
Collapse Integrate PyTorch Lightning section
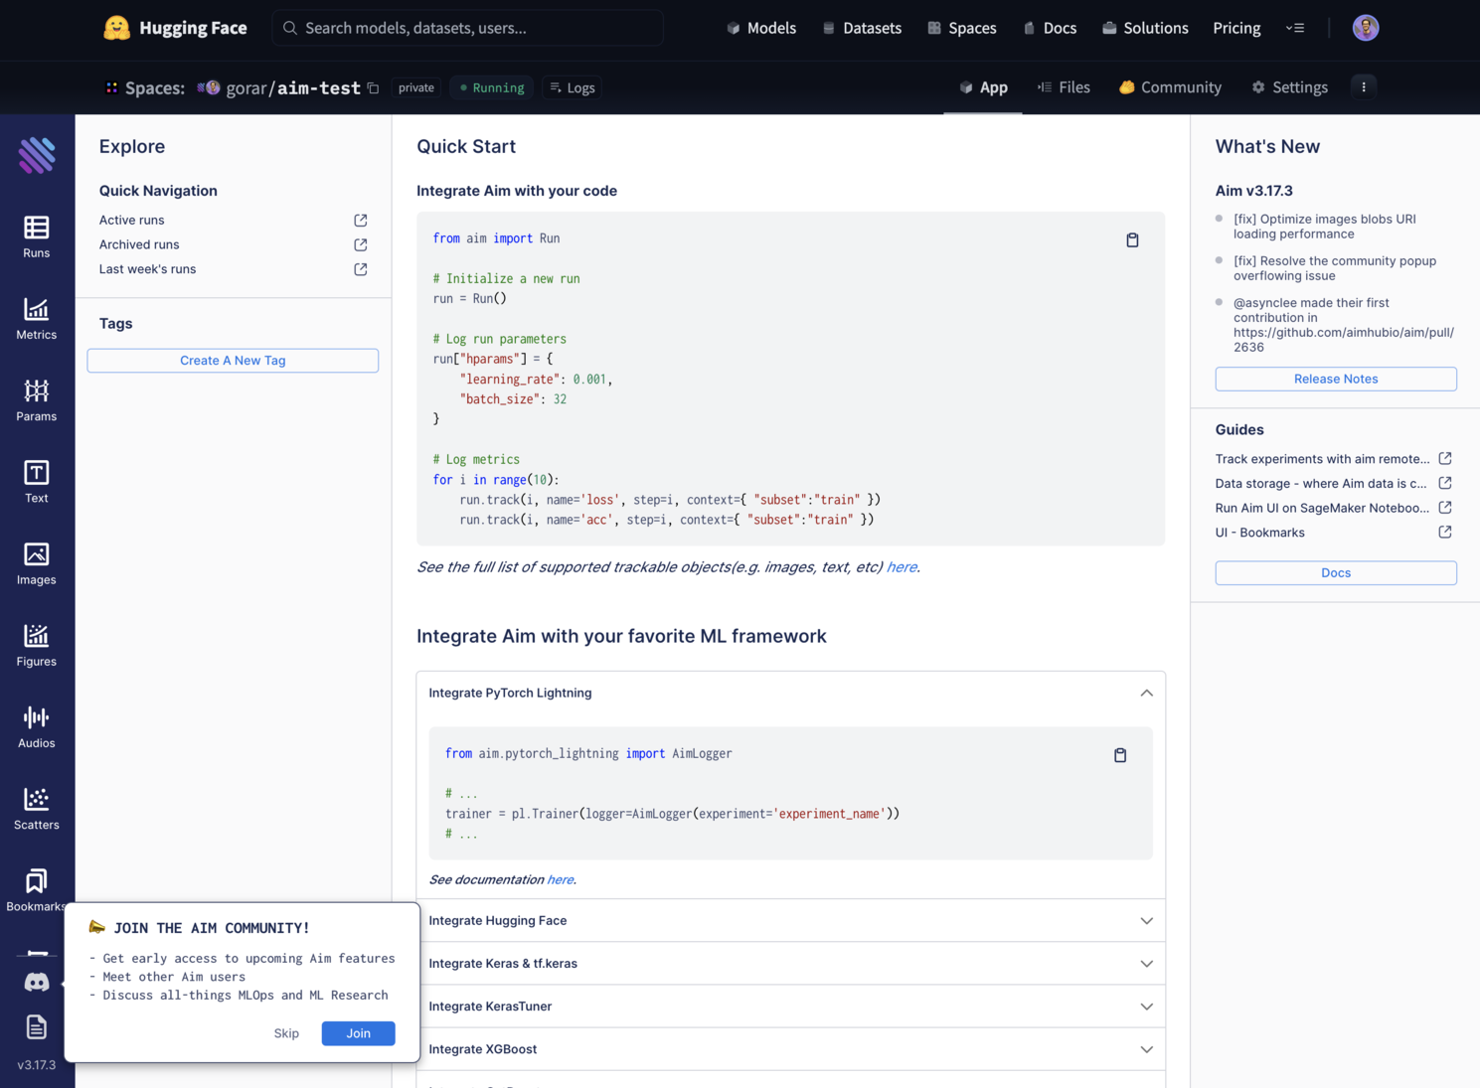[x=1146, y=694]
